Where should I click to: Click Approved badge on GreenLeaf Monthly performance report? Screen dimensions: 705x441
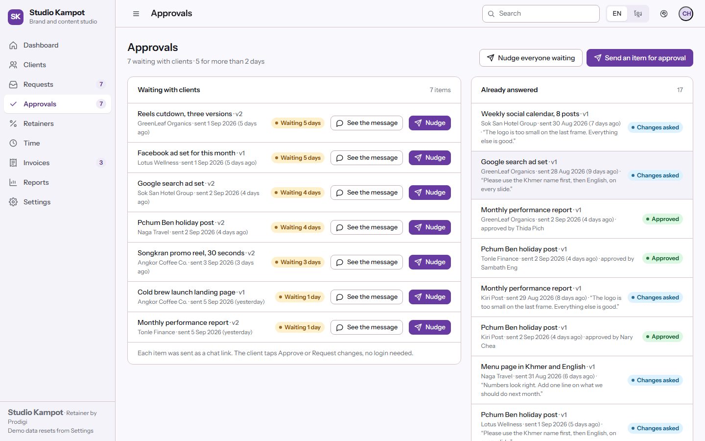(662, 219)
